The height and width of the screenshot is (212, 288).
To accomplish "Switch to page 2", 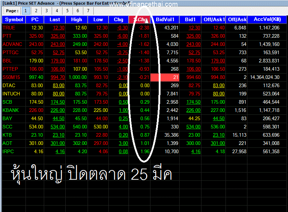I will (x=36, y=11).
